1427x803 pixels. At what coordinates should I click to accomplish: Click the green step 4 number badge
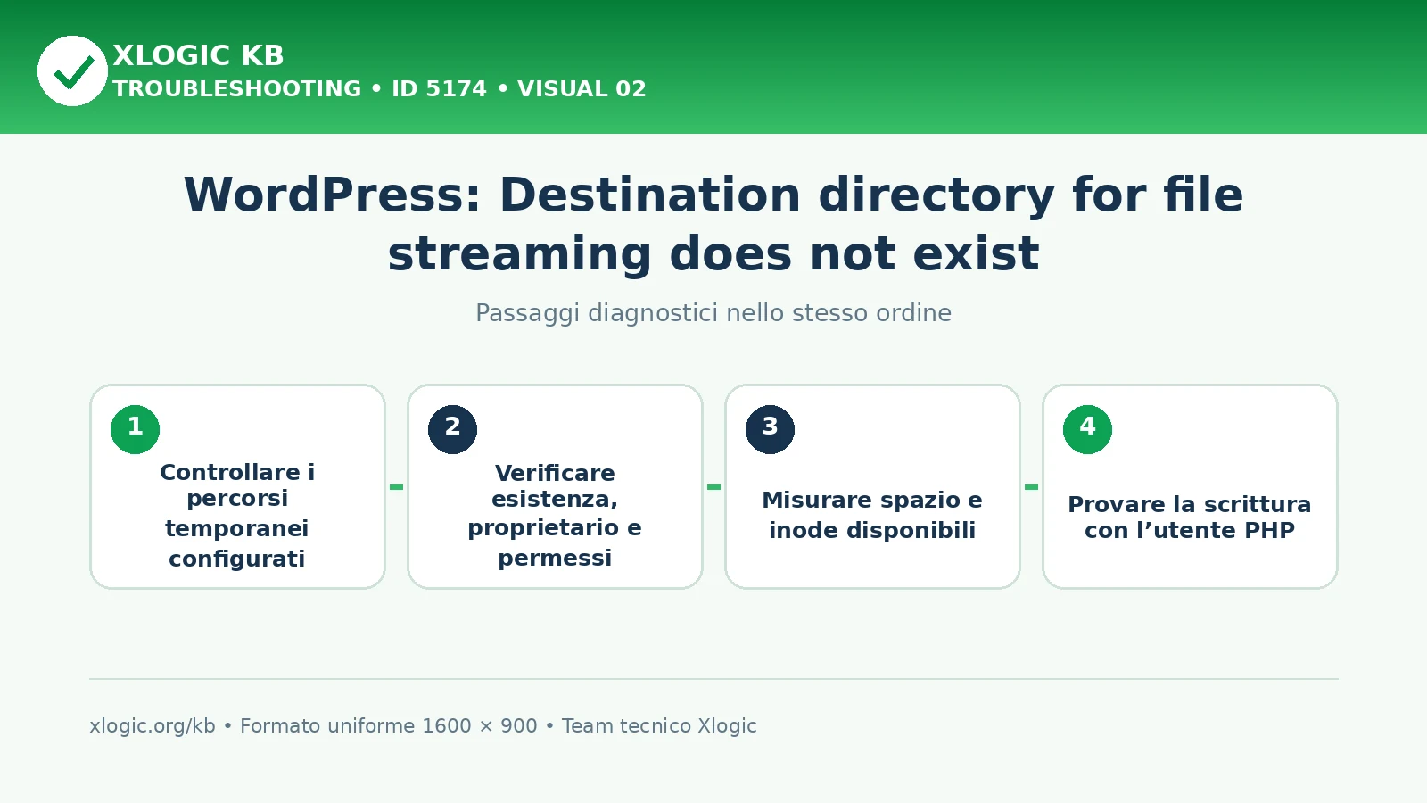point(1087,429)
